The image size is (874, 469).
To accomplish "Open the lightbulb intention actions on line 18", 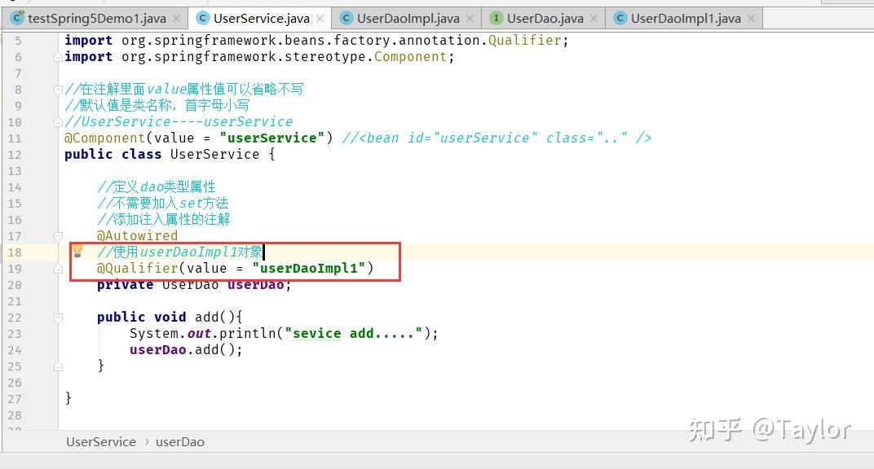I will [x=77, y=251].
